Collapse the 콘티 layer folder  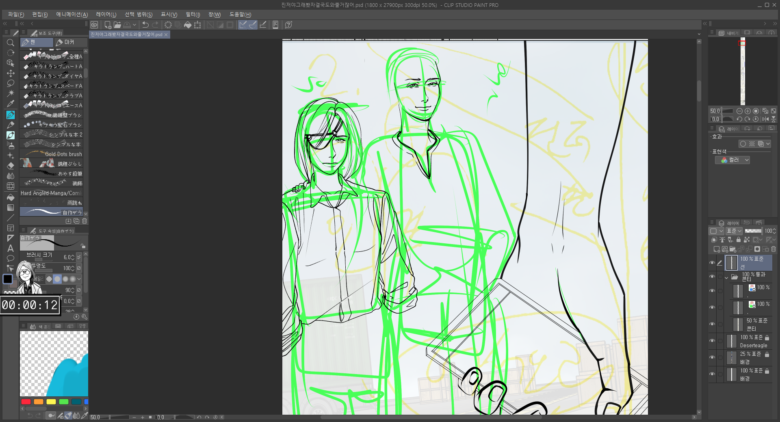[x=726, y=277]
